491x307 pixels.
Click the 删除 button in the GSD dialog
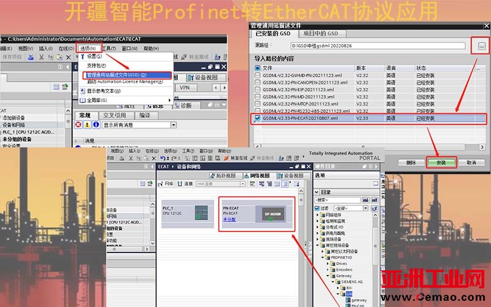pyautogui.click(x=411, y=163)
